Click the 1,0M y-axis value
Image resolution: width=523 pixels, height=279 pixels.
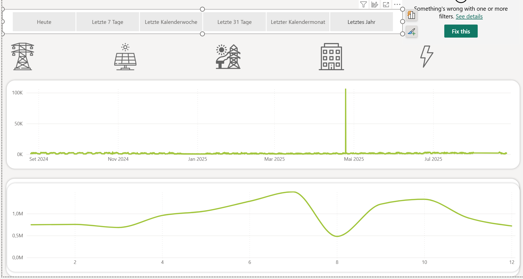18,214
